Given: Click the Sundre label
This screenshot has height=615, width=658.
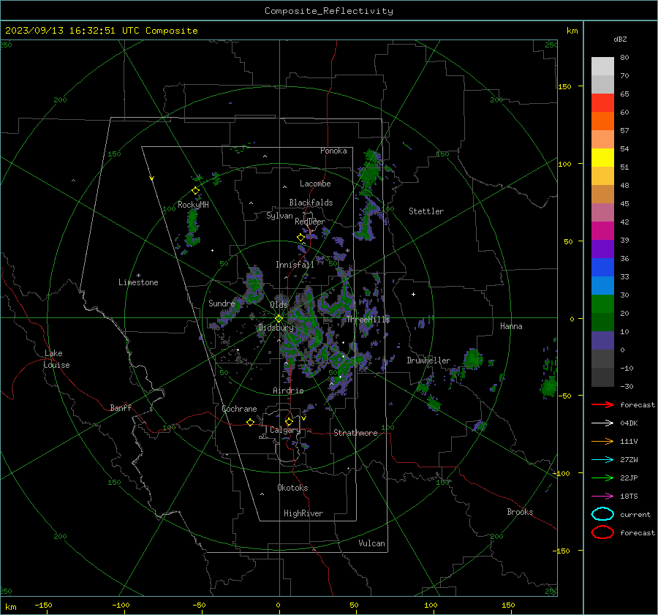Looking at the screenshot, I should (x=222, y=303).
